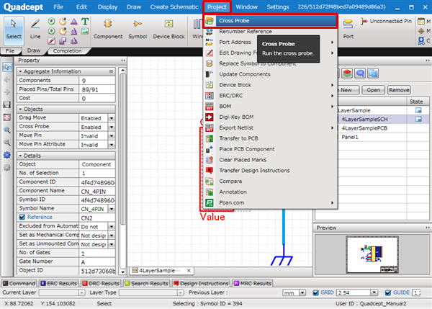Collapse the Aggregate Information section
Viewport: 432px width, 309px height.
coord(20,71)
